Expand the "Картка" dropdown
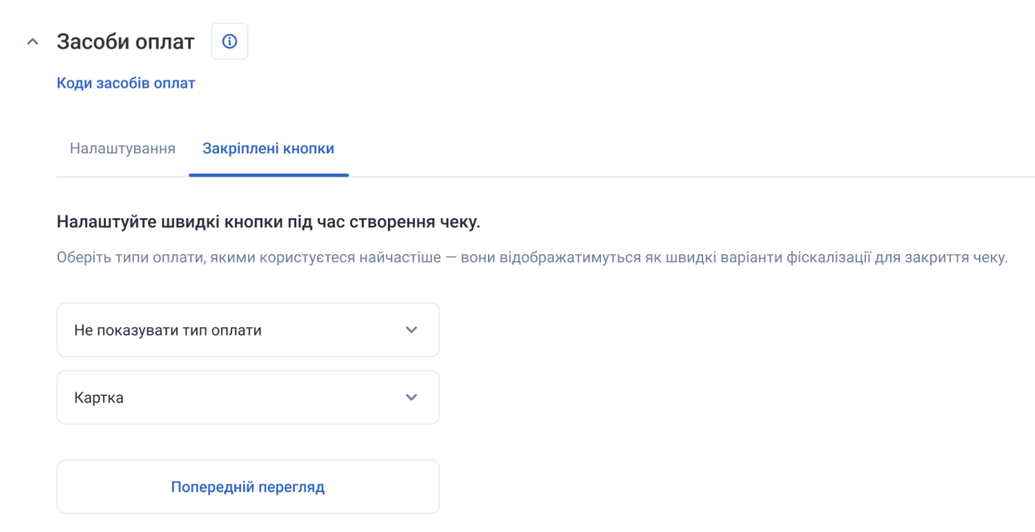The height and width of the screenshot is (532, 1035). click(247, 397)
